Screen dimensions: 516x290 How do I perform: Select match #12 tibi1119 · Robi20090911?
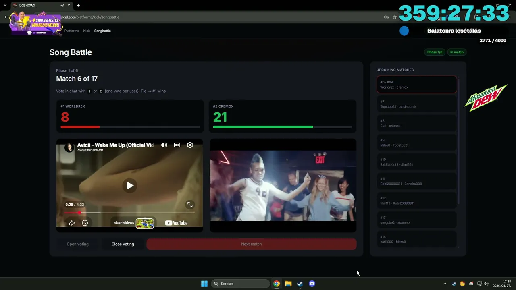(x=417, y=201)
